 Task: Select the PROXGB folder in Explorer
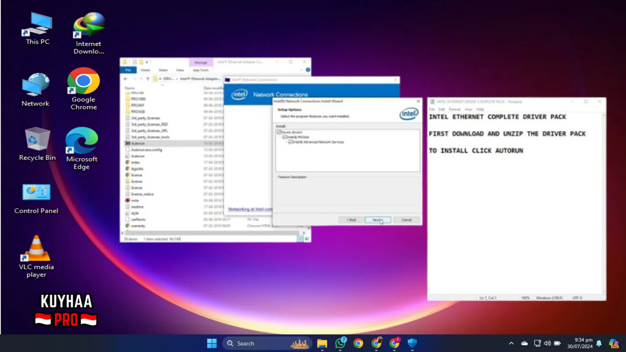coord(138,111)
